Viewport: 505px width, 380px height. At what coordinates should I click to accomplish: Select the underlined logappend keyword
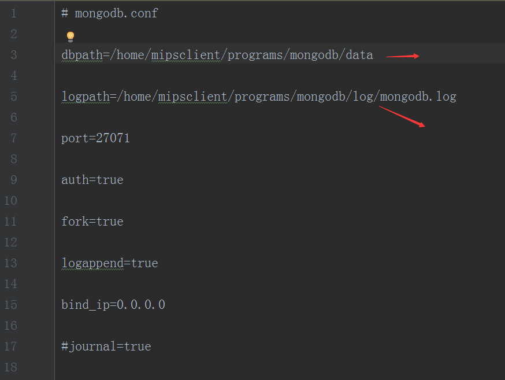92,263
